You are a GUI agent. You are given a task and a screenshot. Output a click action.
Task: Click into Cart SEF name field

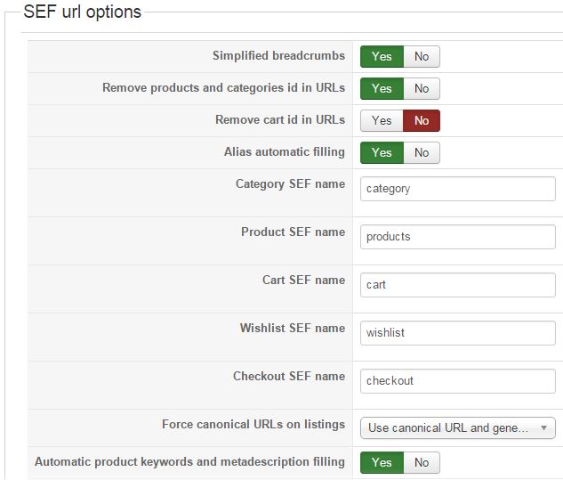point(457,285)
